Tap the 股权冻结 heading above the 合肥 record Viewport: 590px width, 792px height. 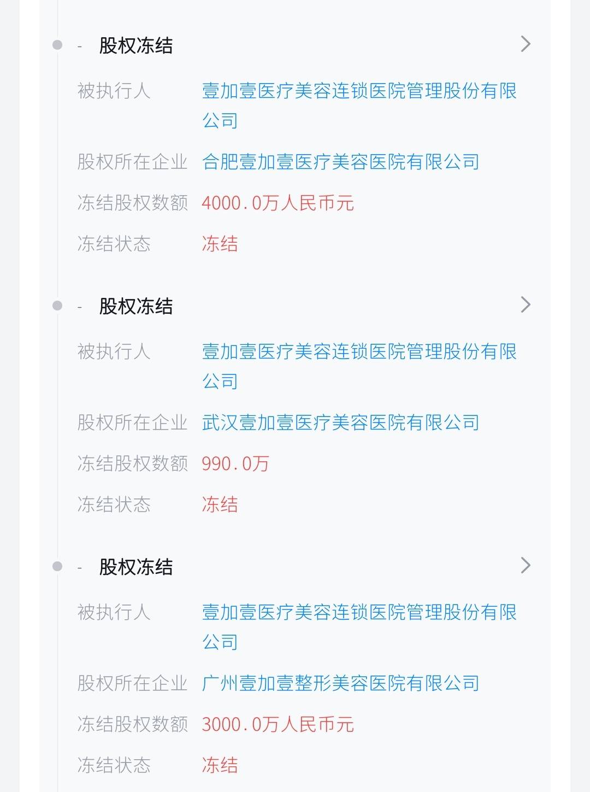136,45
